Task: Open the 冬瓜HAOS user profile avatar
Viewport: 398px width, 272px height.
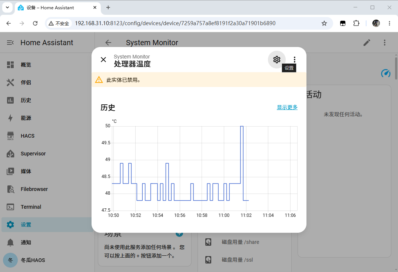Action: tap(10, 260)
